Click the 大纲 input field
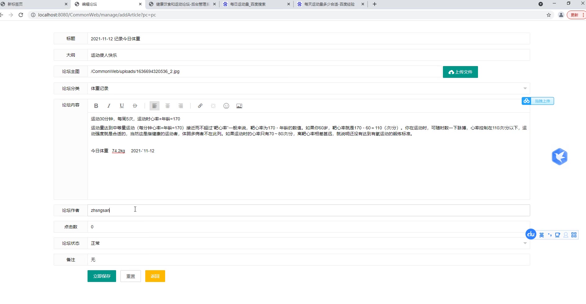 coord(309,55)
